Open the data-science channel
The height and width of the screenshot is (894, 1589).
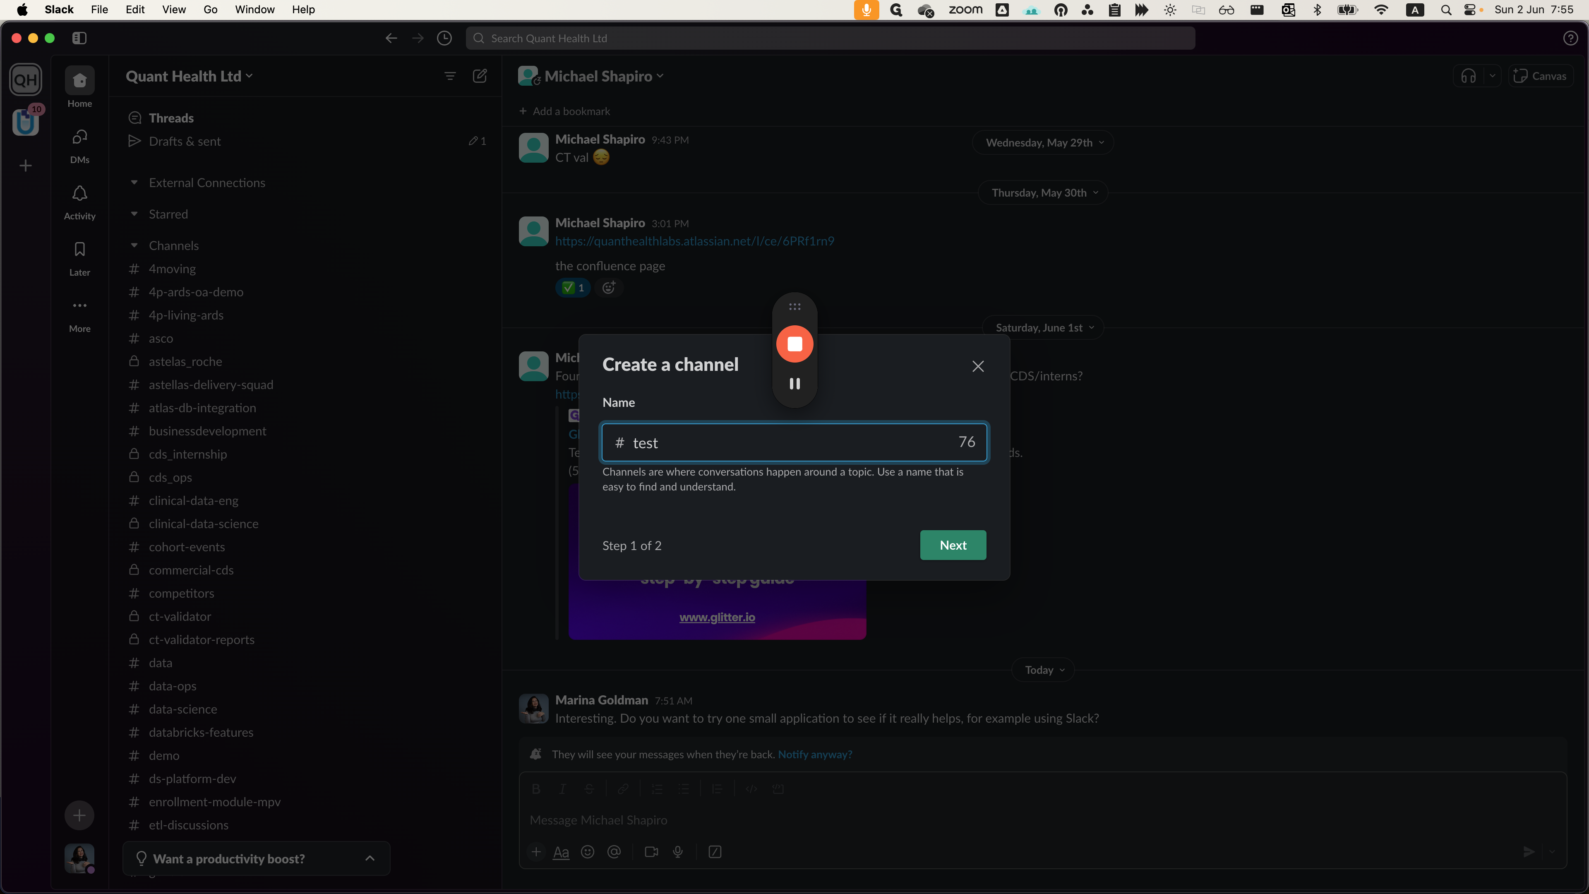click(x=182, y=709)
